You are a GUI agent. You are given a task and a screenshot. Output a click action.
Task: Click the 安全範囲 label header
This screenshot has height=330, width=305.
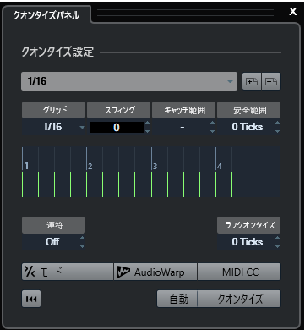click(249, 110)
